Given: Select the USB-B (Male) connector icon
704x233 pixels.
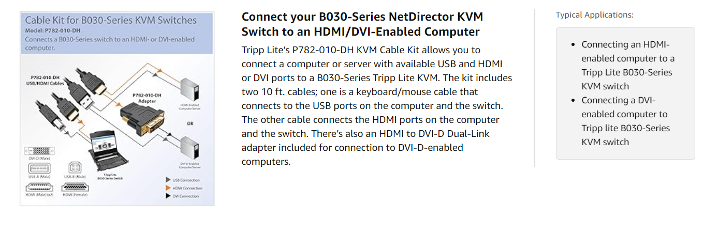Looking at the screenshot, I should pos(73,168).
